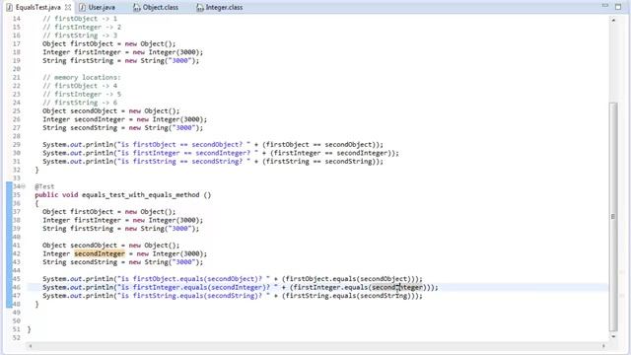631x355 pixels.
Task: Switch to the EqualsTest.java tab
Action: [37, 7]
